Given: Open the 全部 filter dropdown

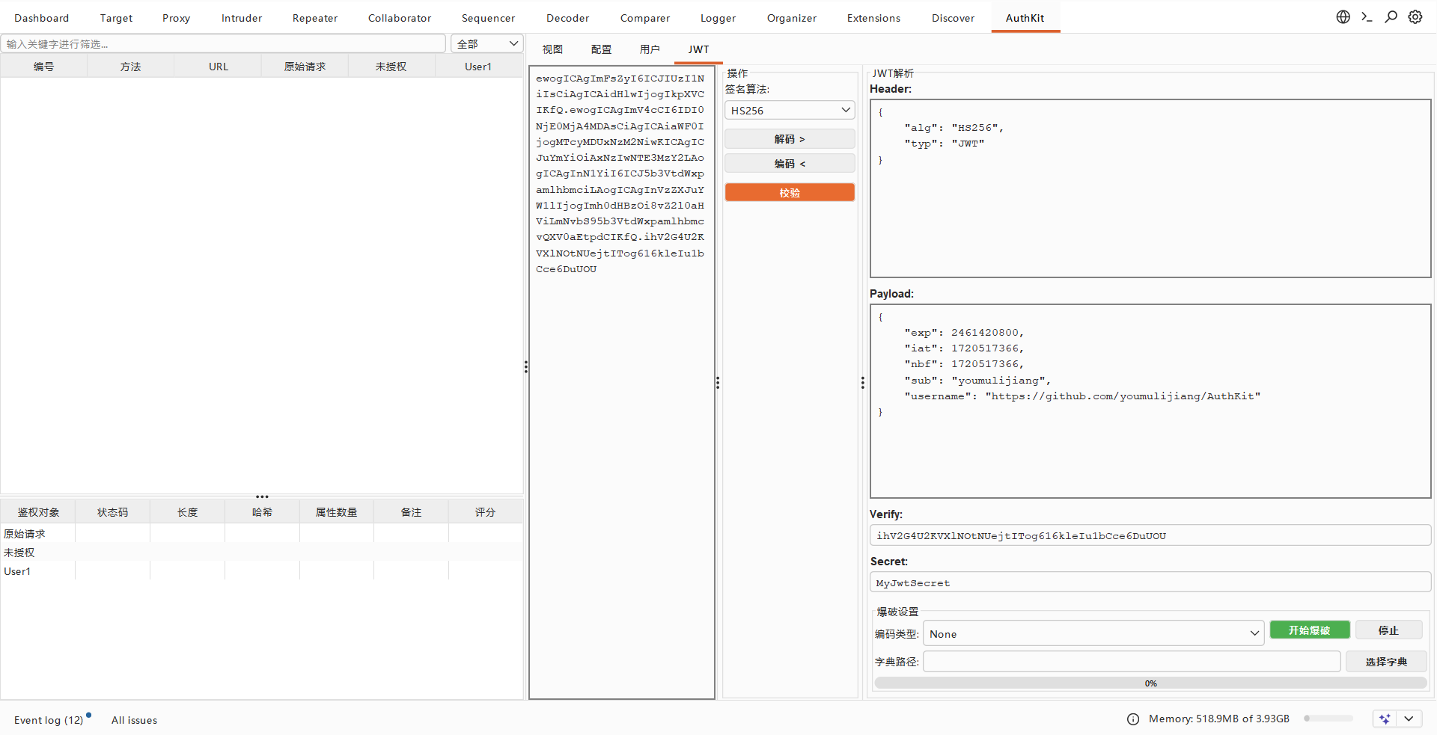Looking at the screenshot, I should click(x=486, y=44).
